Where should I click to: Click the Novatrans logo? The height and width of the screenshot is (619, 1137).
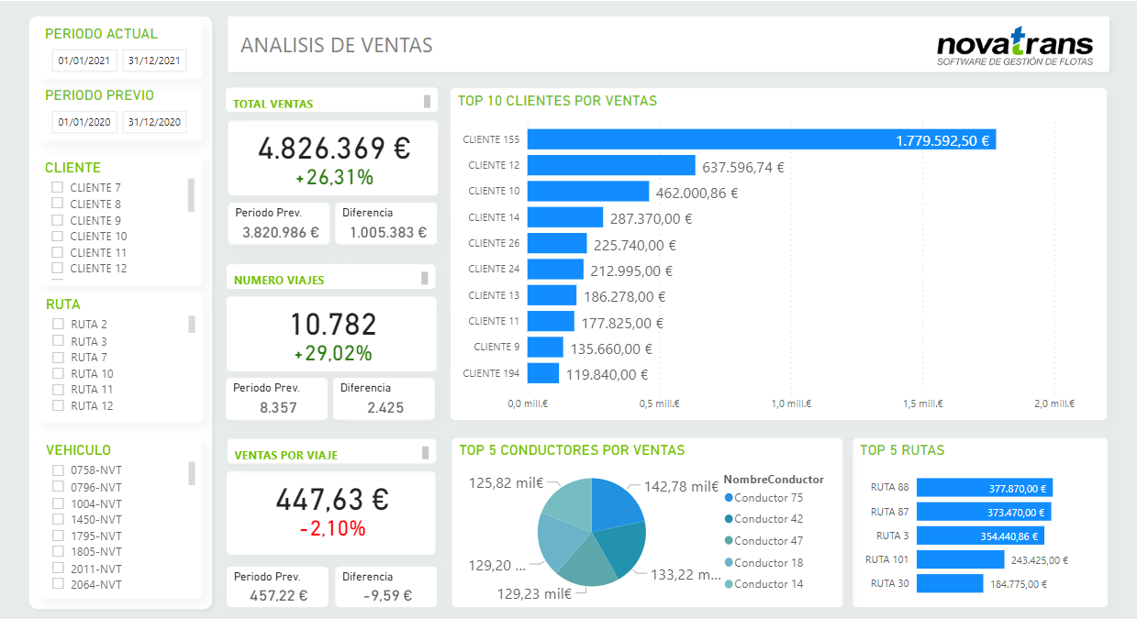(1015, 46)
